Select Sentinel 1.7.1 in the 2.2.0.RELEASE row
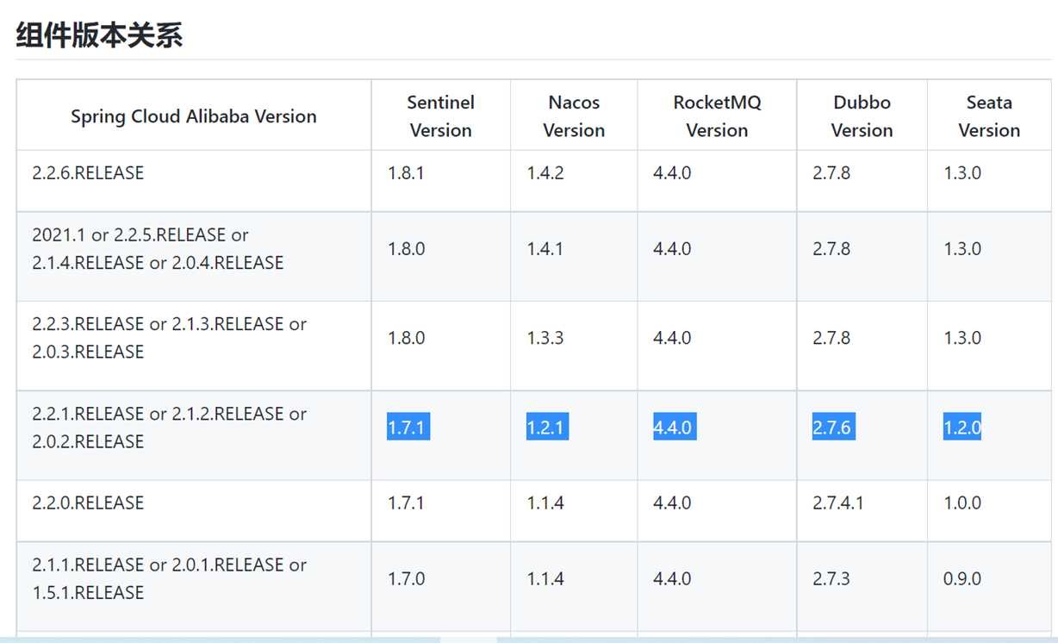1058x643 pixels. pos(406,503)
